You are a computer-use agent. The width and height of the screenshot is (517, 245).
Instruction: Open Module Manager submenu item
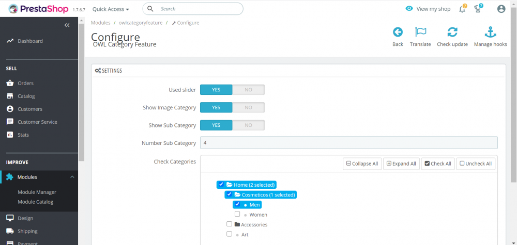(37, 192)
